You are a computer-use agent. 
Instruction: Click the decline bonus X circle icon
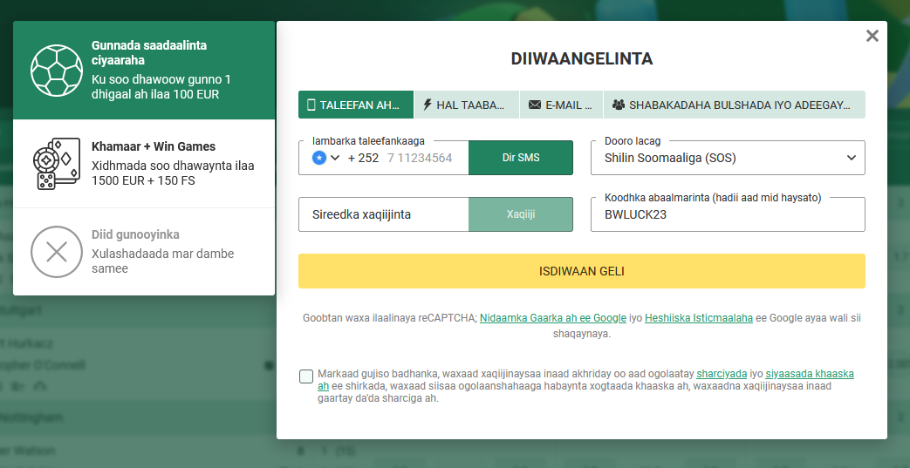point(57,252)
